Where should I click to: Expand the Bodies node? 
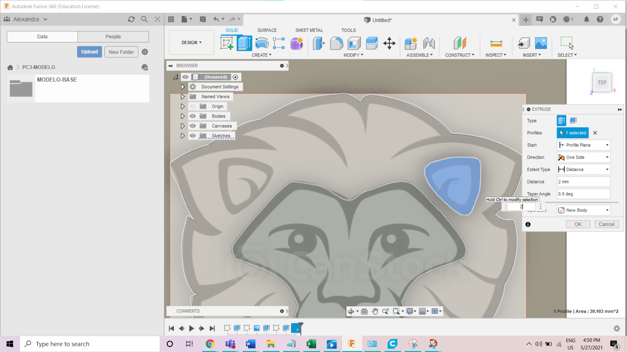183,116
